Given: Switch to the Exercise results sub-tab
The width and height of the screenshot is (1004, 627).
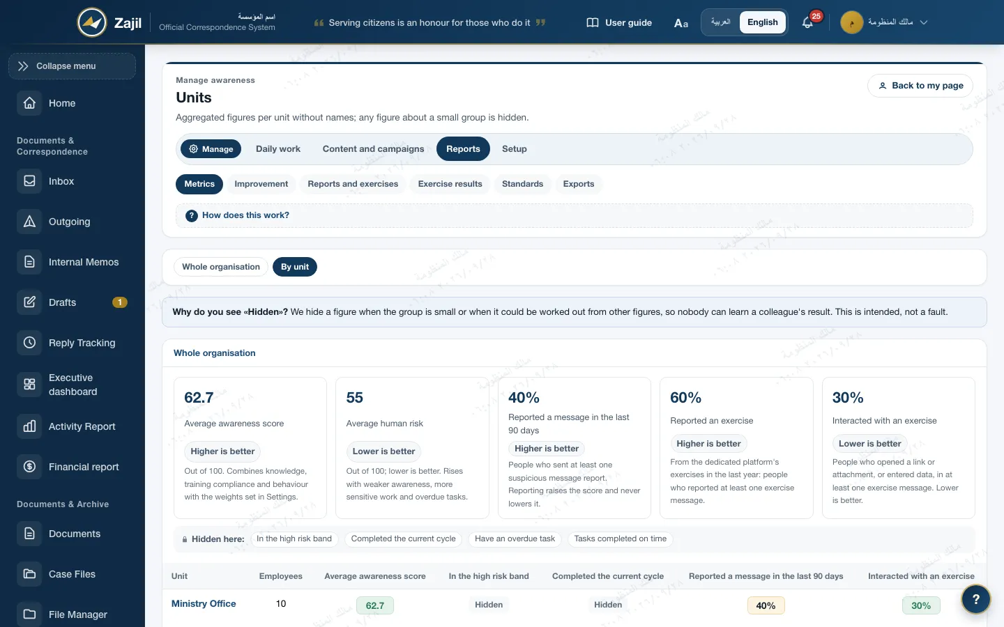Looking at the screenshot, I should pos(450,184).
